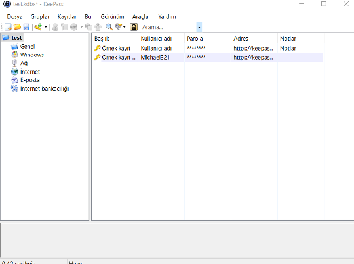The width and height of the screenshot is (354, 264).
Task: Click the key icon of first entry
Action: tap(97, 48)
